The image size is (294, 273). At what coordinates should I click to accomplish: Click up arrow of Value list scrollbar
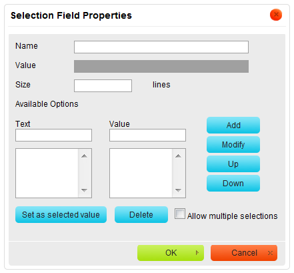click(x=178, y=156)
